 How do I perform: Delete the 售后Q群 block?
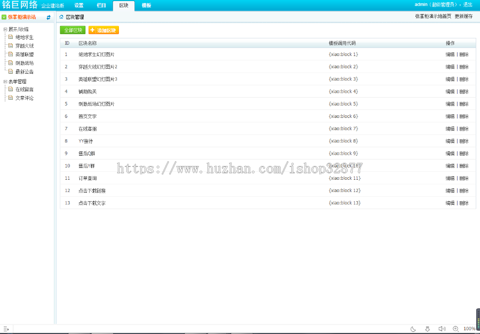tap(464, 153)
